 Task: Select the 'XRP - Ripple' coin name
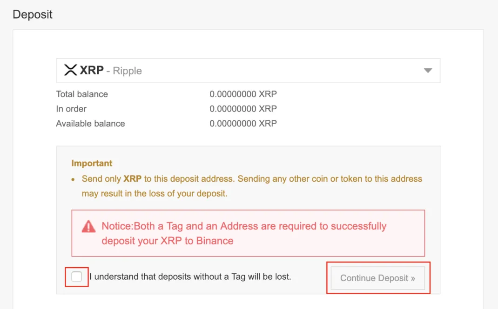click(110, 70)
